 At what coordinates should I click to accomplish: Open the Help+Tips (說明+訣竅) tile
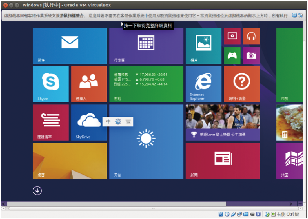point(242,84)
